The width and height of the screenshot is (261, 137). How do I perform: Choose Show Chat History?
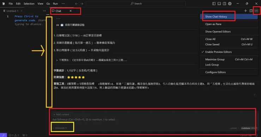(229, 17)
